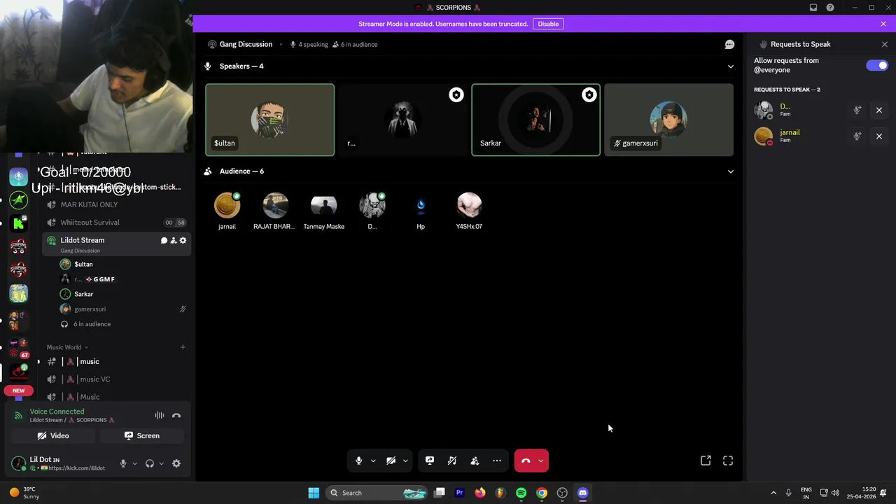This screenshot has height=504, width=896.
Task: Open Kick green server icon in sidebar
Action: point(18,223)
